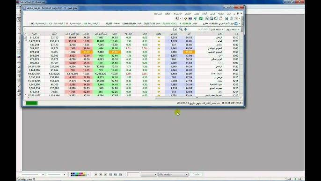The height and width of the screenshot is (181, 321).
Task: Click the first orange chart icon in bottom toolbar
Action: tap(96, 174)
